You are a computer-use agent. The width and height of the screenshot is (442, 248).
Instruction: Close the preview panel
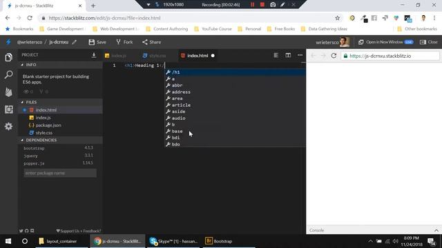(429, 42)
